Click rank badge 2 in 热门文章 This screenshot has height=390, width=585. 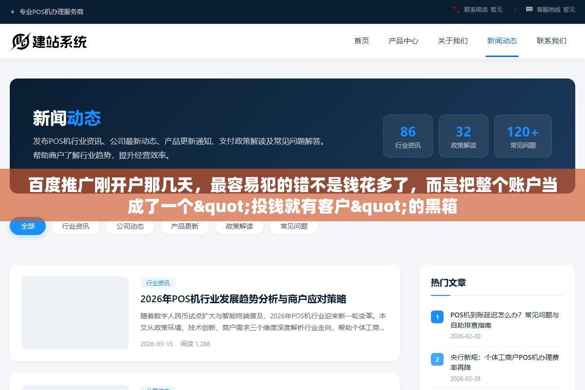click(437, 359)
